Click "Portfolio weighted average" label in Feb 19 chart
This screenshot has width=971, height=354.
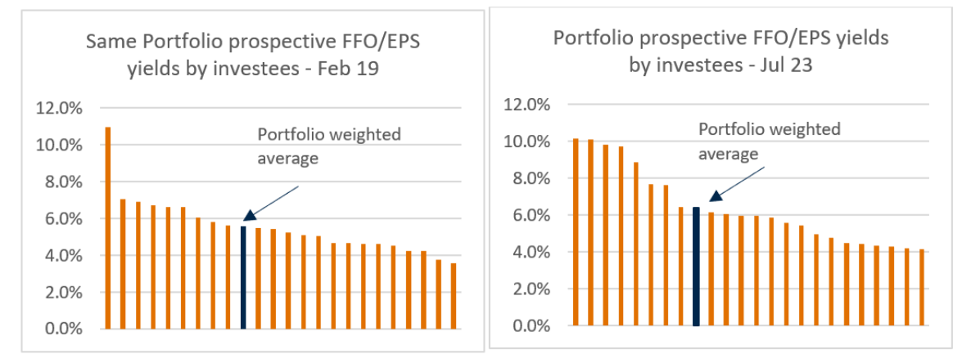pyautogui.click(x=329, y=146)
